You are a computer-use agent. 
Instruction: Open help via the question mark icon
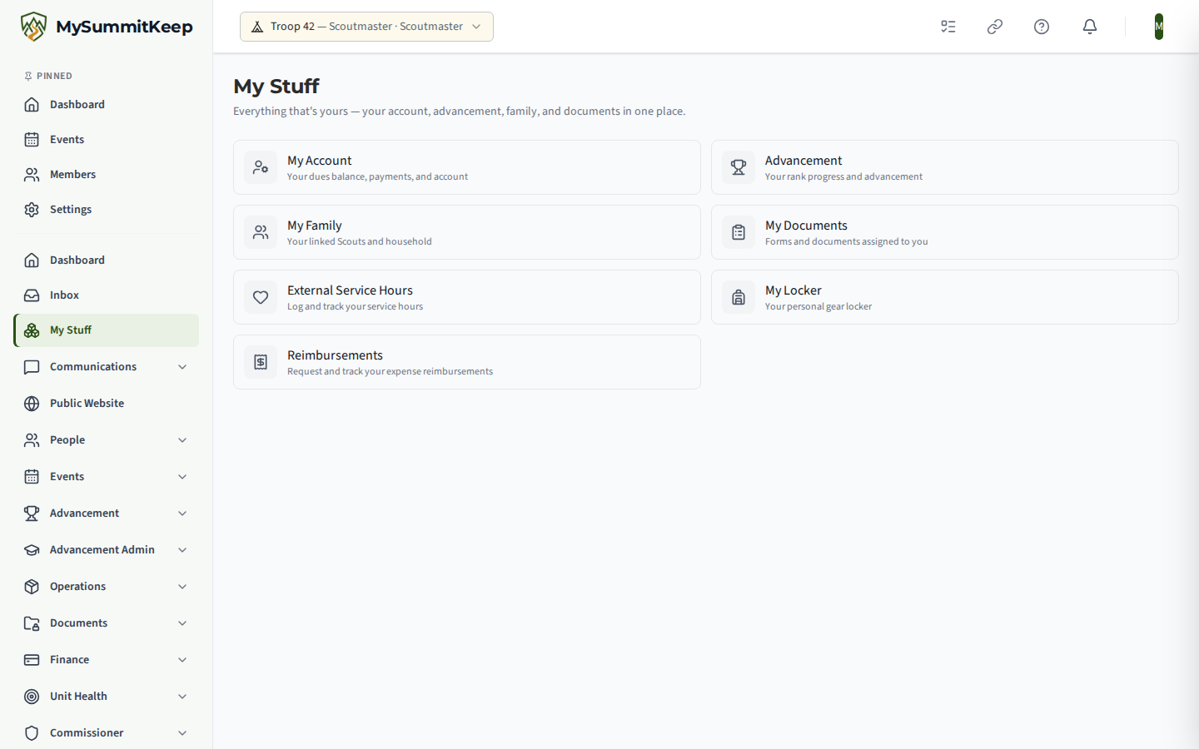(x=1042, y=27)
